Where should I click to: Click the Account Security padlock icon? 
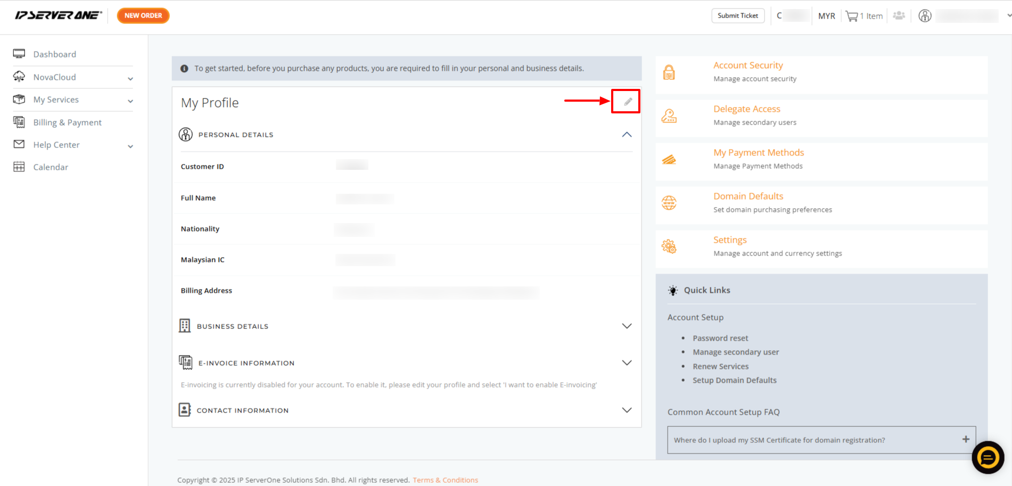point(669,72)
